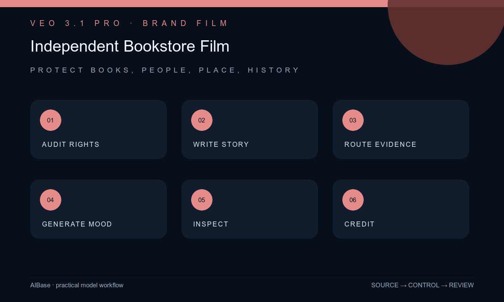Open the Credit step label
Screen dimensions: 504x302
360,224
